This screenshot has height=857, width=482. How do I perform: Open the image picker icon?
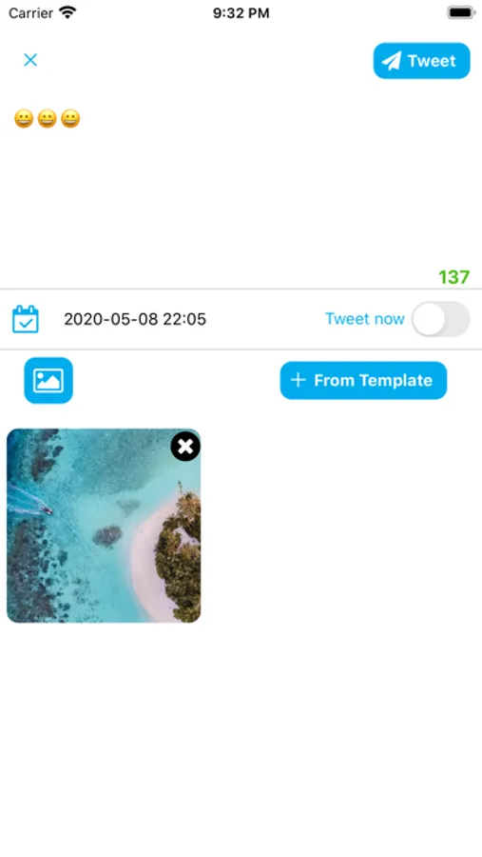click(48, 380)
